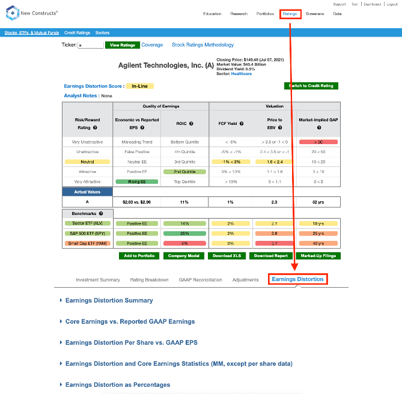Click the red > 50 cell
The height and width of the screenshot is (394, 402).
(x=318, y=142)
